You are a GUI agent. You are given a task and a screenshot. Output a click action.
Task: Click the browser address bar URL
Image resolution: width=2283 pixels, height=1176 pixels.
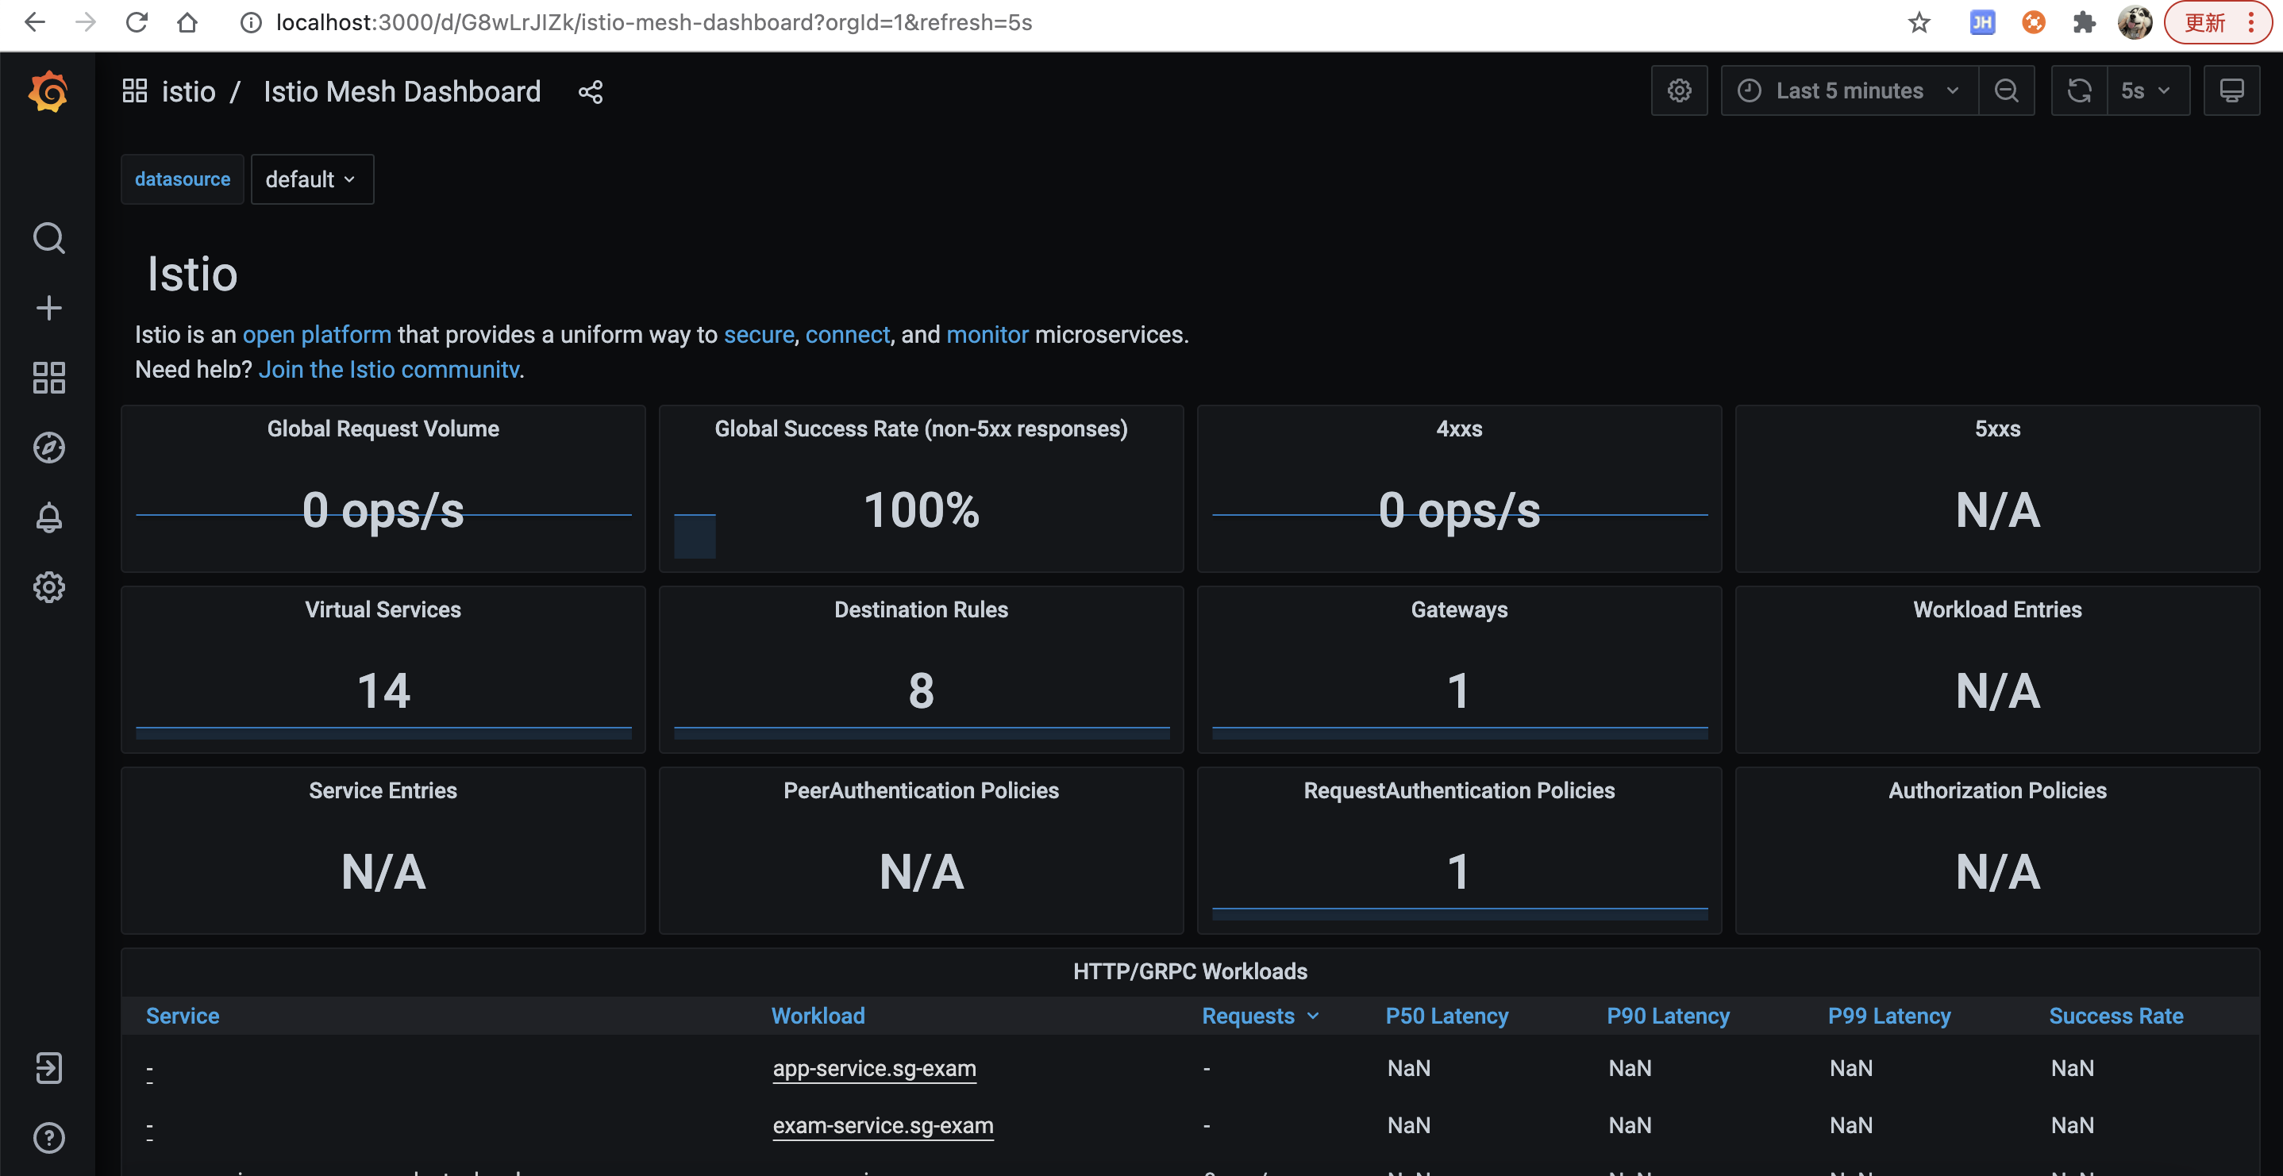pos(654,22)
